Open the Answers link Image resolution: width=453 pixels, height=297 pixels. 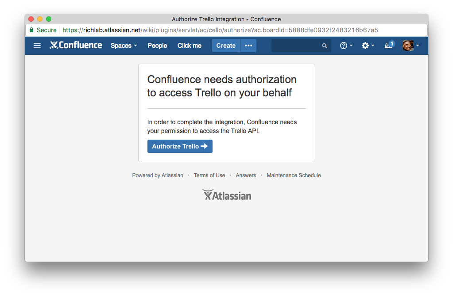[x=246, y=175]
